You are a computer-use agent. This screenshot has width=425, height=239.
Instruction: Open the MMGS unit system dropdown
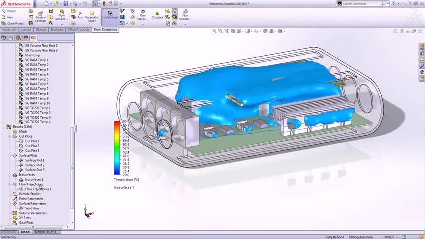(x=391, y=237)
